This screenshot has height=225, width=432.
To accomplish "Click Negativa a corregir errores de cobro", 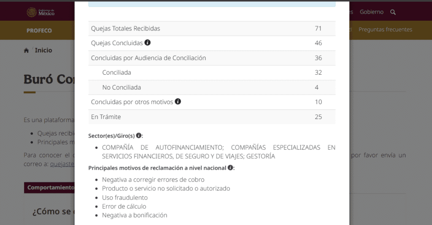I will [153, 179].
